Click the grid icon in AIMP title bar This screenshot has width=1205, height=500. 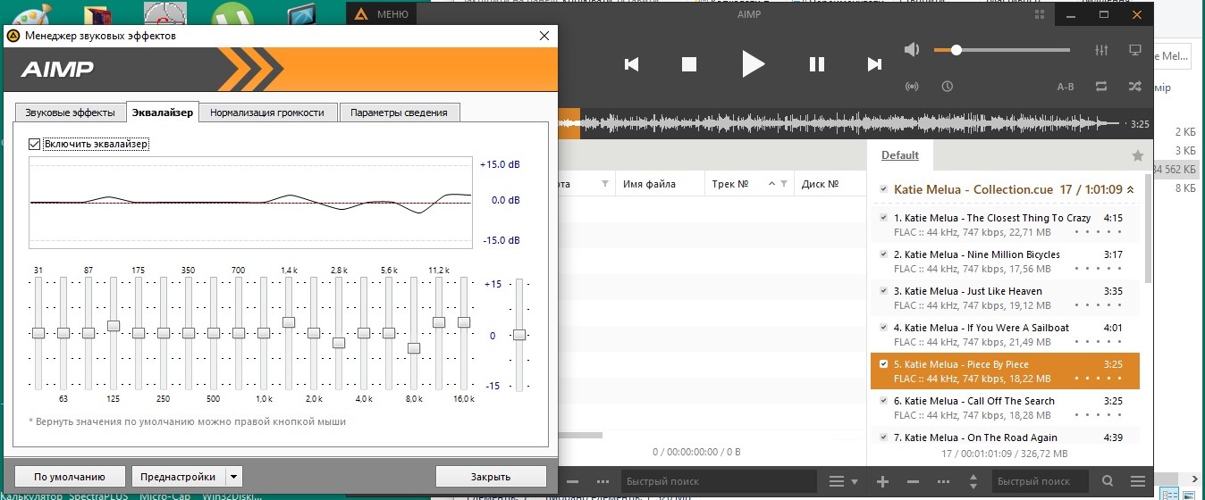(x=1040, y=14)
